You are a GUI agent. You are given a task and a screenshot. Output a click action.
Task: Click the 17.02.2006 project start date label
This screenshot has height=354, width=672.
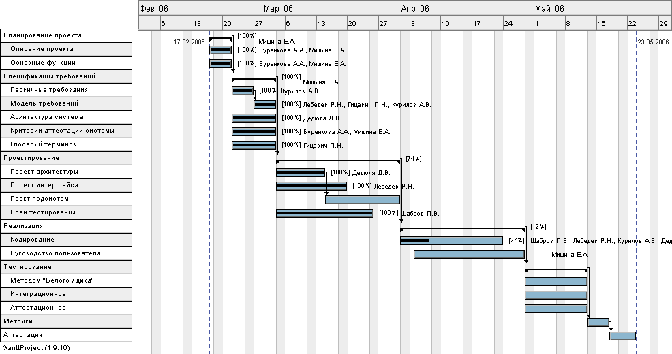[189, 42]
